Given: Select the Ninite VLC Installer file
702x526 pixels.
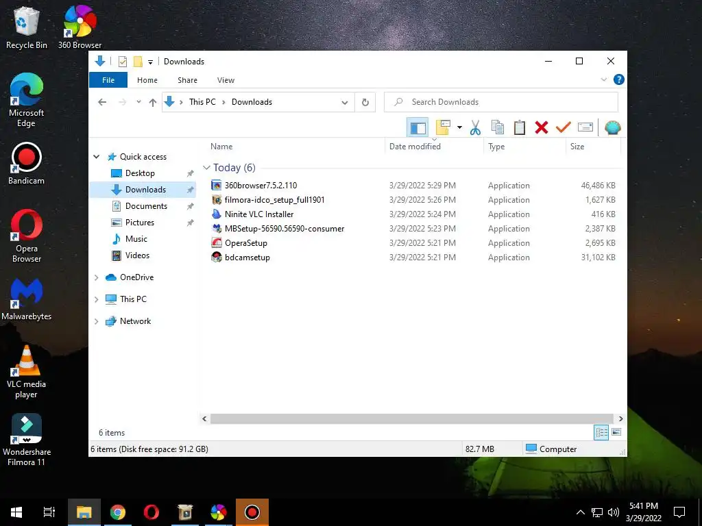Looking at the screenshot, I should tap(259, 214).
